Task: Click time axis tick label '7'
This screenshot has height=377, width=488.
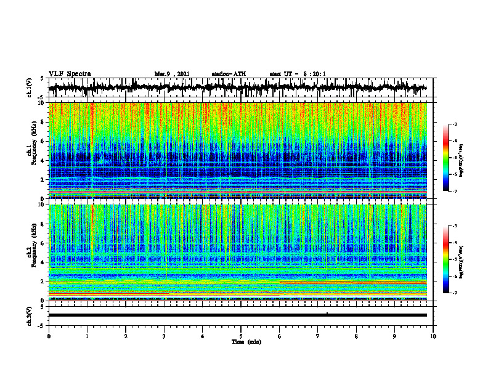Action: pos(318,336)
